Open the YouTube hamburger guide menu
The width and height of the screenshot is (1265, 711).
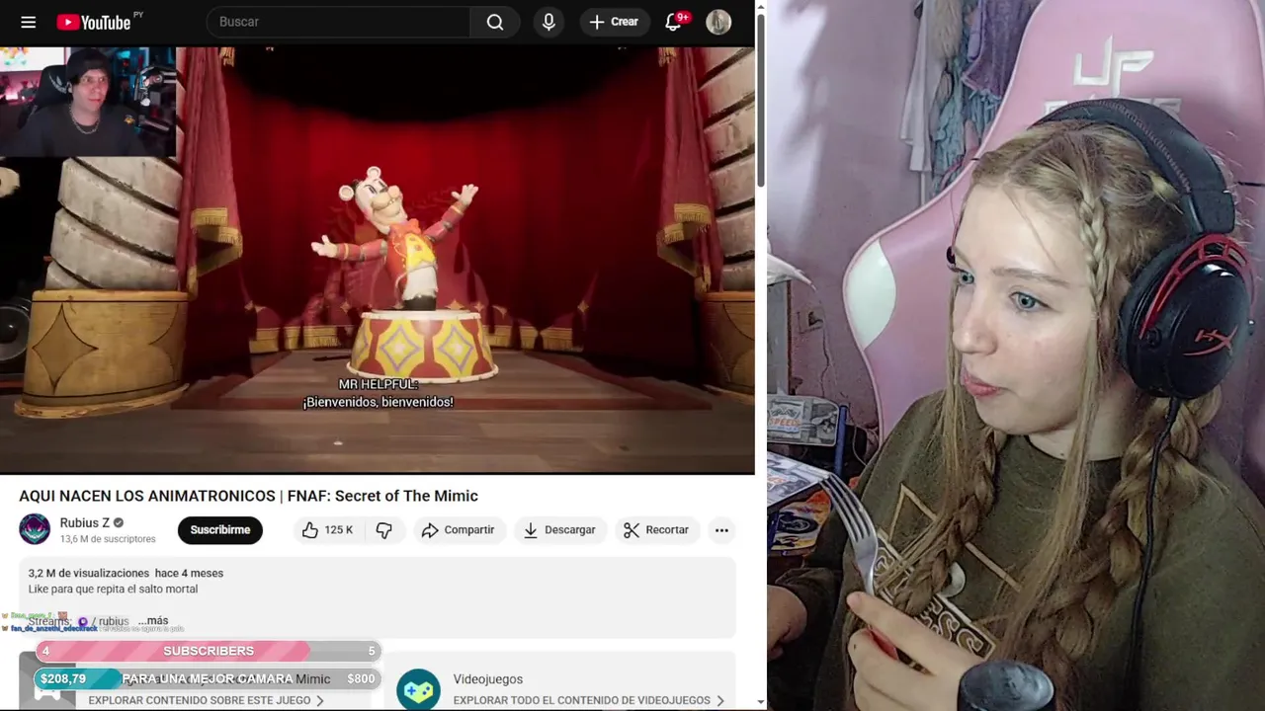[x=29, y=22]
